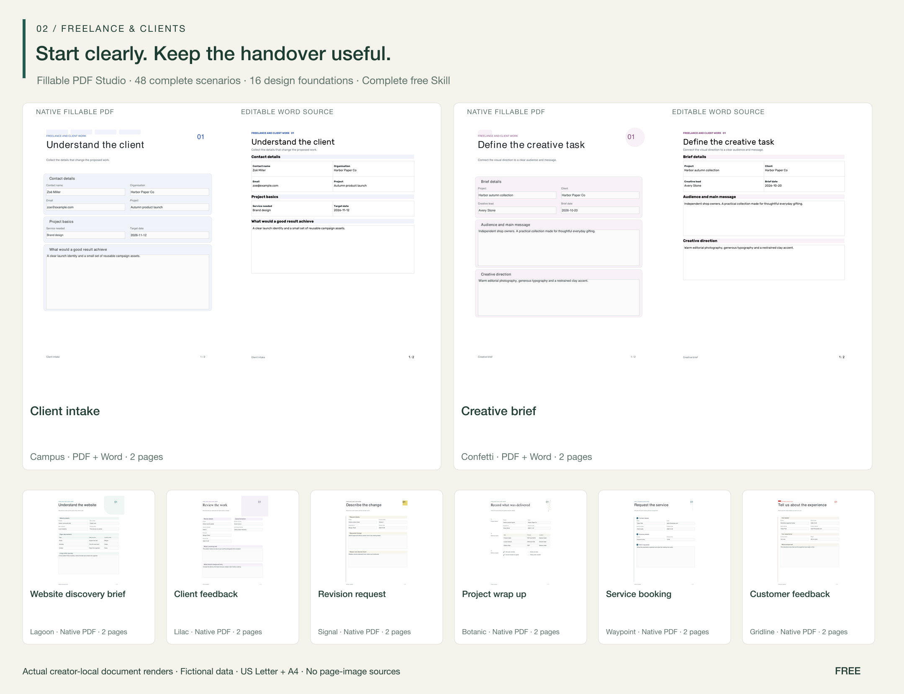Open the Website discovery brief thumbnail
Viewport: 904px width, 694px height.
89,540
